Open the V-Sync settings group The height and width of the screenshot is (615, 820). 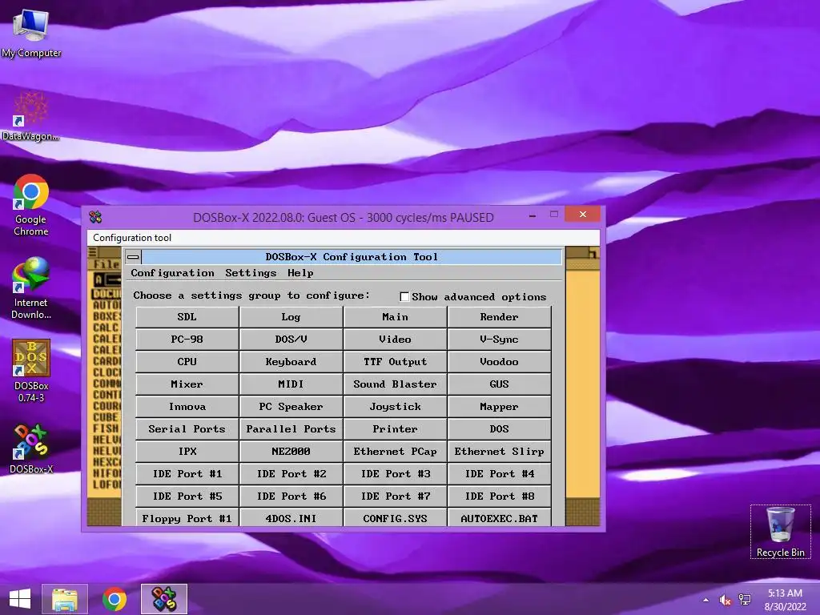(499, 340)
